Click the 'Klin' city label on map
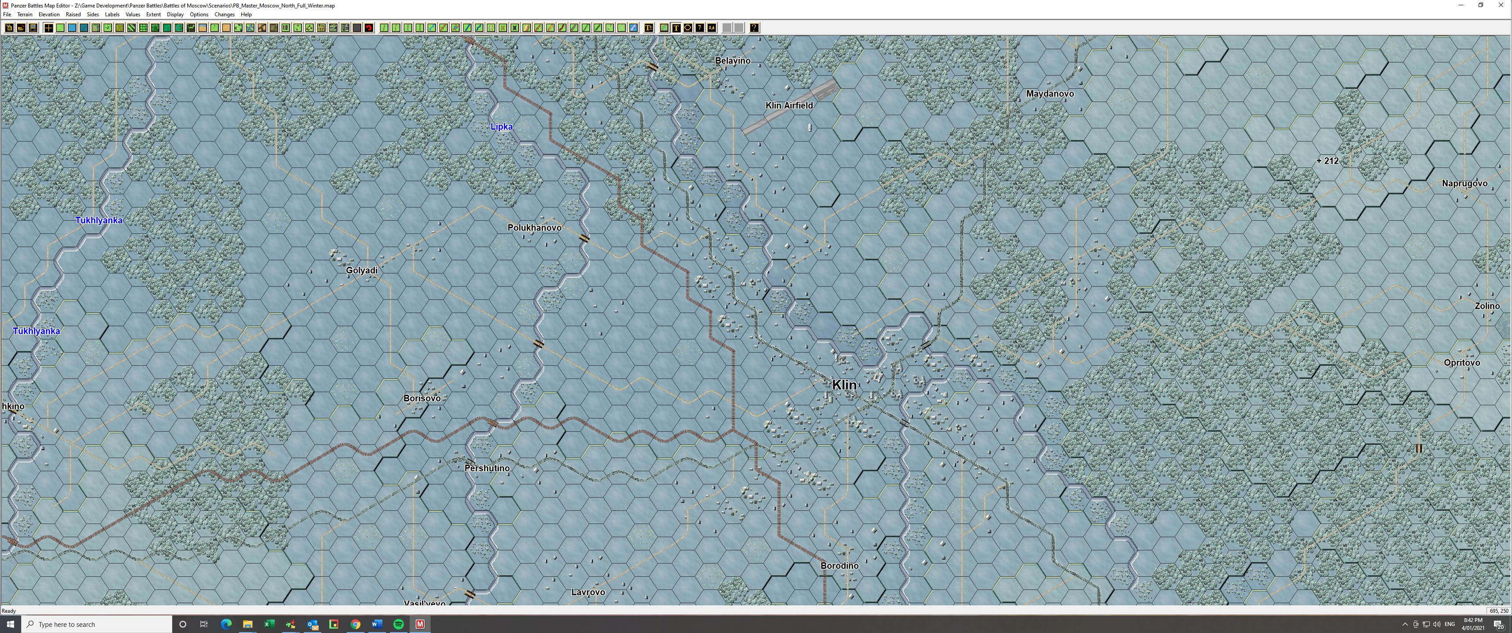The image size is (1512, 633). tap(844, 385)
